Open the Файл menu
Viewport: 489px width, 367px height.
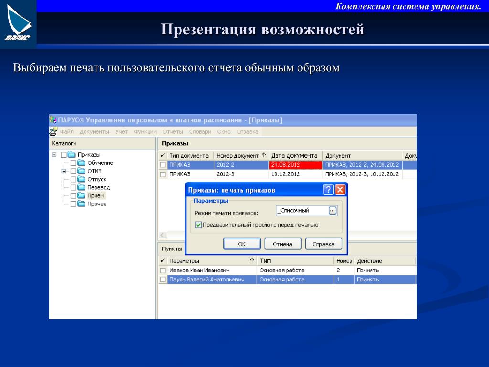tap(67, 132)
